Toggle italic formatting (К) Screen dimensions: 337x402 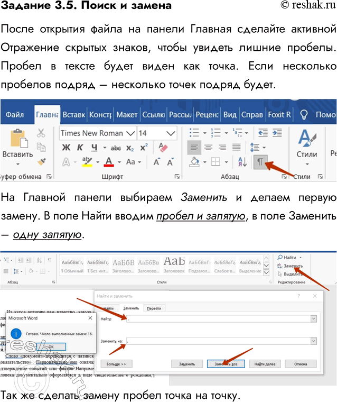pos(80,148)
